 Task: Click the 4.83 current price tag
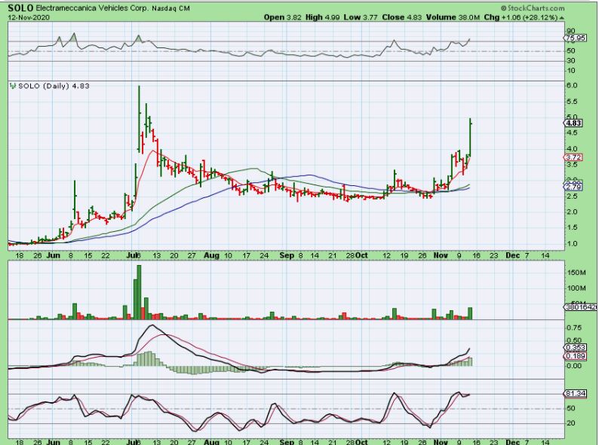tap(573, 123)
